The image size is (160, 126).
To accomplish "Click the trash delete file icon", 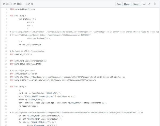I will (155, 4).
